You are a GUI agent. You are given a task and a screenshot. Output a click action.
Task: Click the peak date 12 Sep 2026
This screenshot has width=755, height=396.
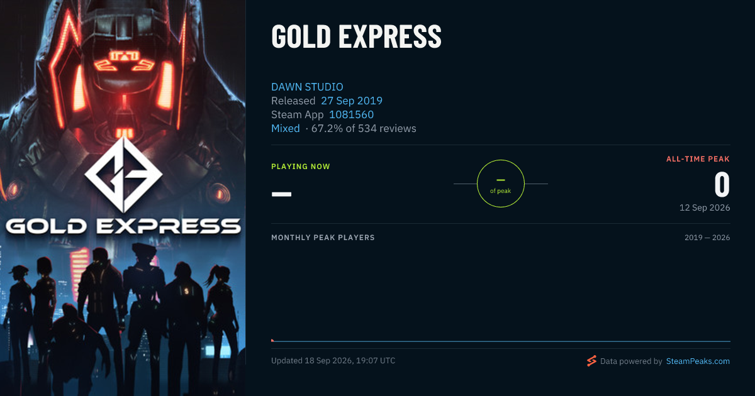(705, 207)
